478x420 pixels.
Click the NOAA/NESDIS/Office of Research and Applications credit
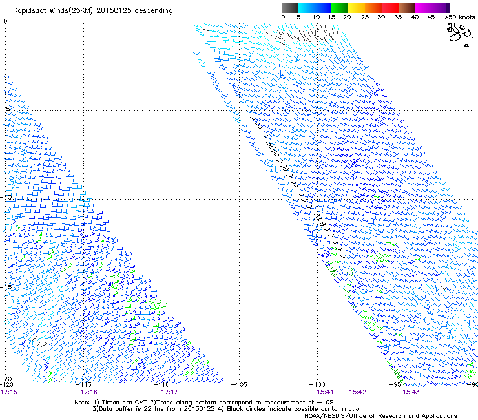click(380, 416)
